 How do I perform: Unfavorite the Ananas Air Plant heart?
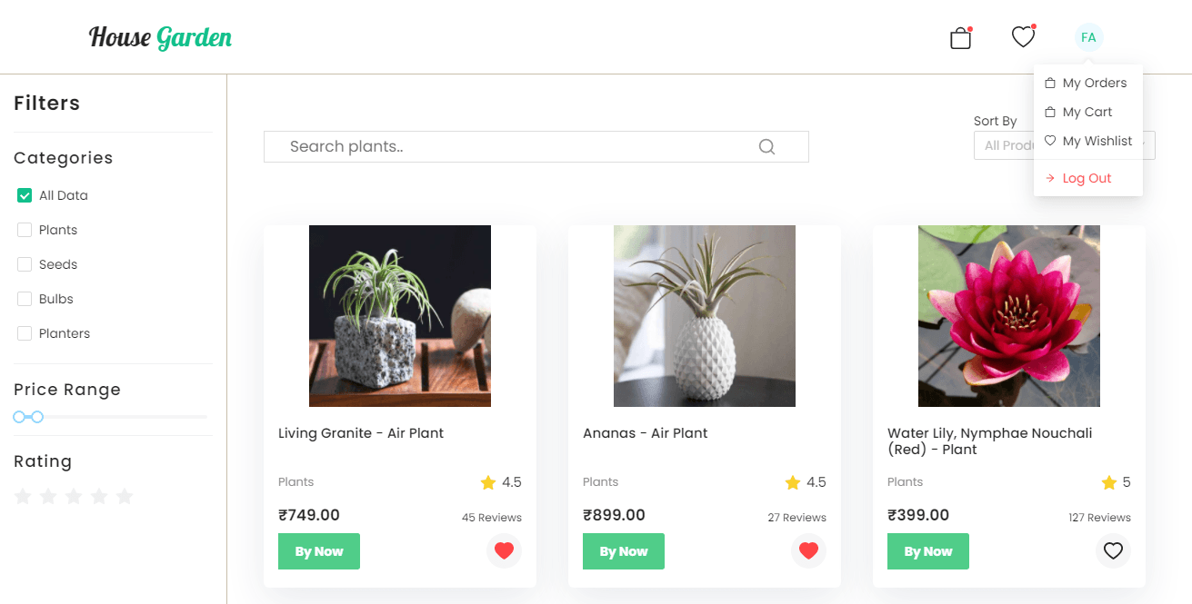pyautogui.click(x=808, y=550)
